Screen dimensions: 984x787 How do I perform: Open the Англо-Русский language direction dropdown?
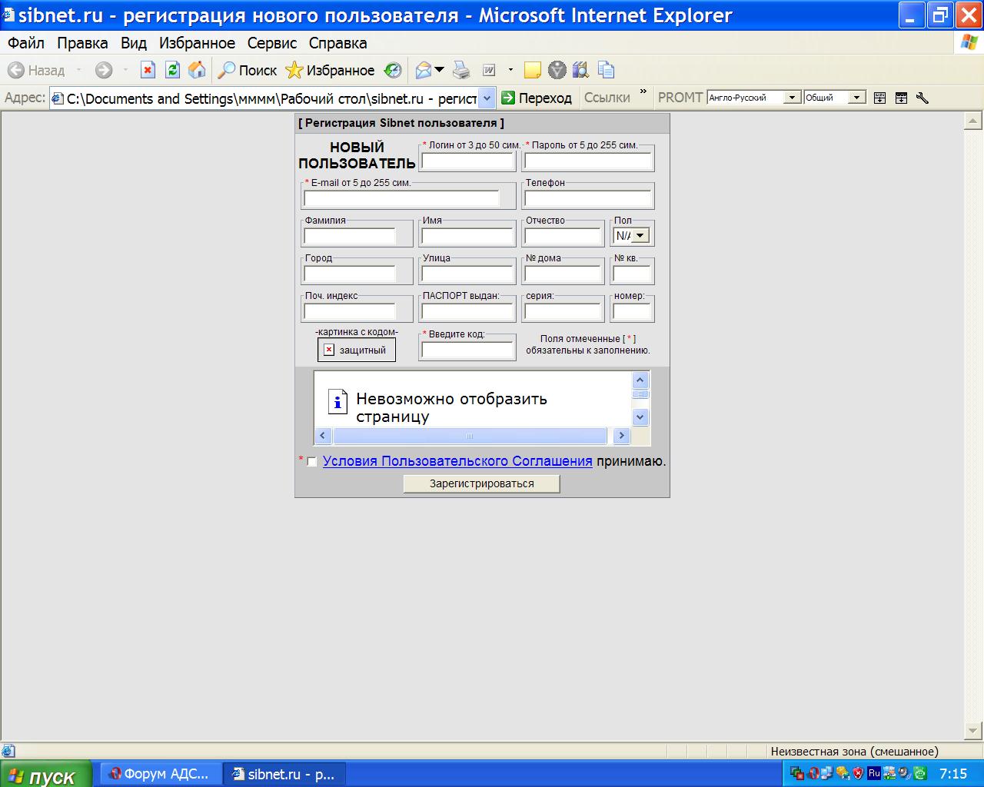(x=792, y=98)
